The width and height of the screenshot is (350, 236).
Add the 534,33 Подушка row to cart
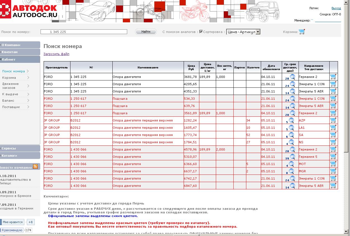[x=333, y=98]
